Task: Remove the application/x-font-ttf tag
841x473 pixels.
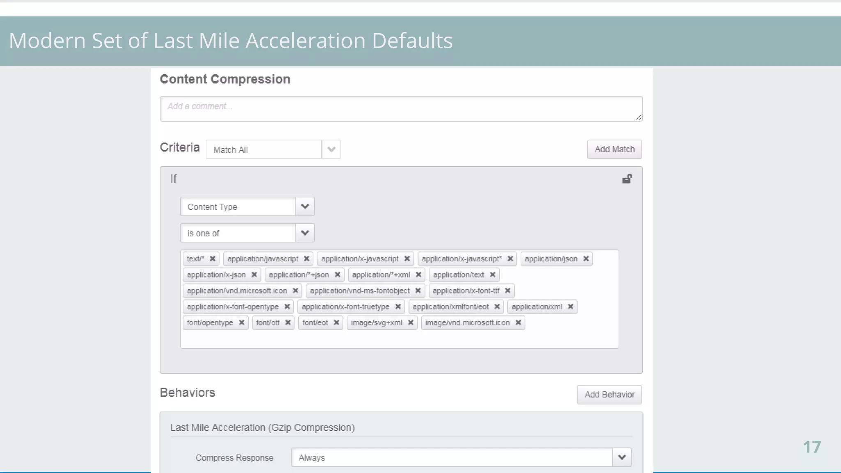Action: pyautogui.click(x=508, y=291)
